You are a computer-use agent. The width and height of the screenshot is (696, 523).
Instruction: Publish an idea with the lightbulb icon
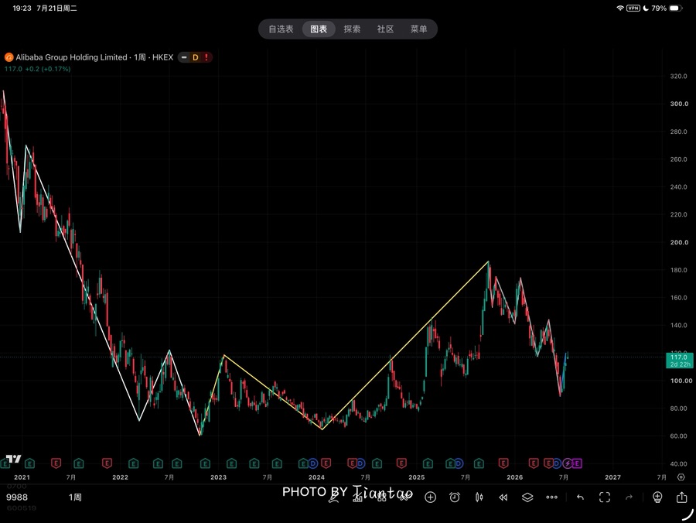[x=657, y=497]
